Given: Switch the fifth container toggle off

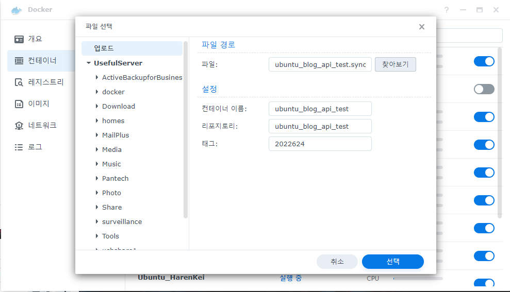Looking at the screenshot, I should tap(484, 173).
